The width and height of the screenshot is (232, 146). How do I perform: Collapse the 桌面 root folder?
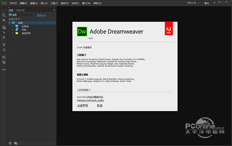10,23
